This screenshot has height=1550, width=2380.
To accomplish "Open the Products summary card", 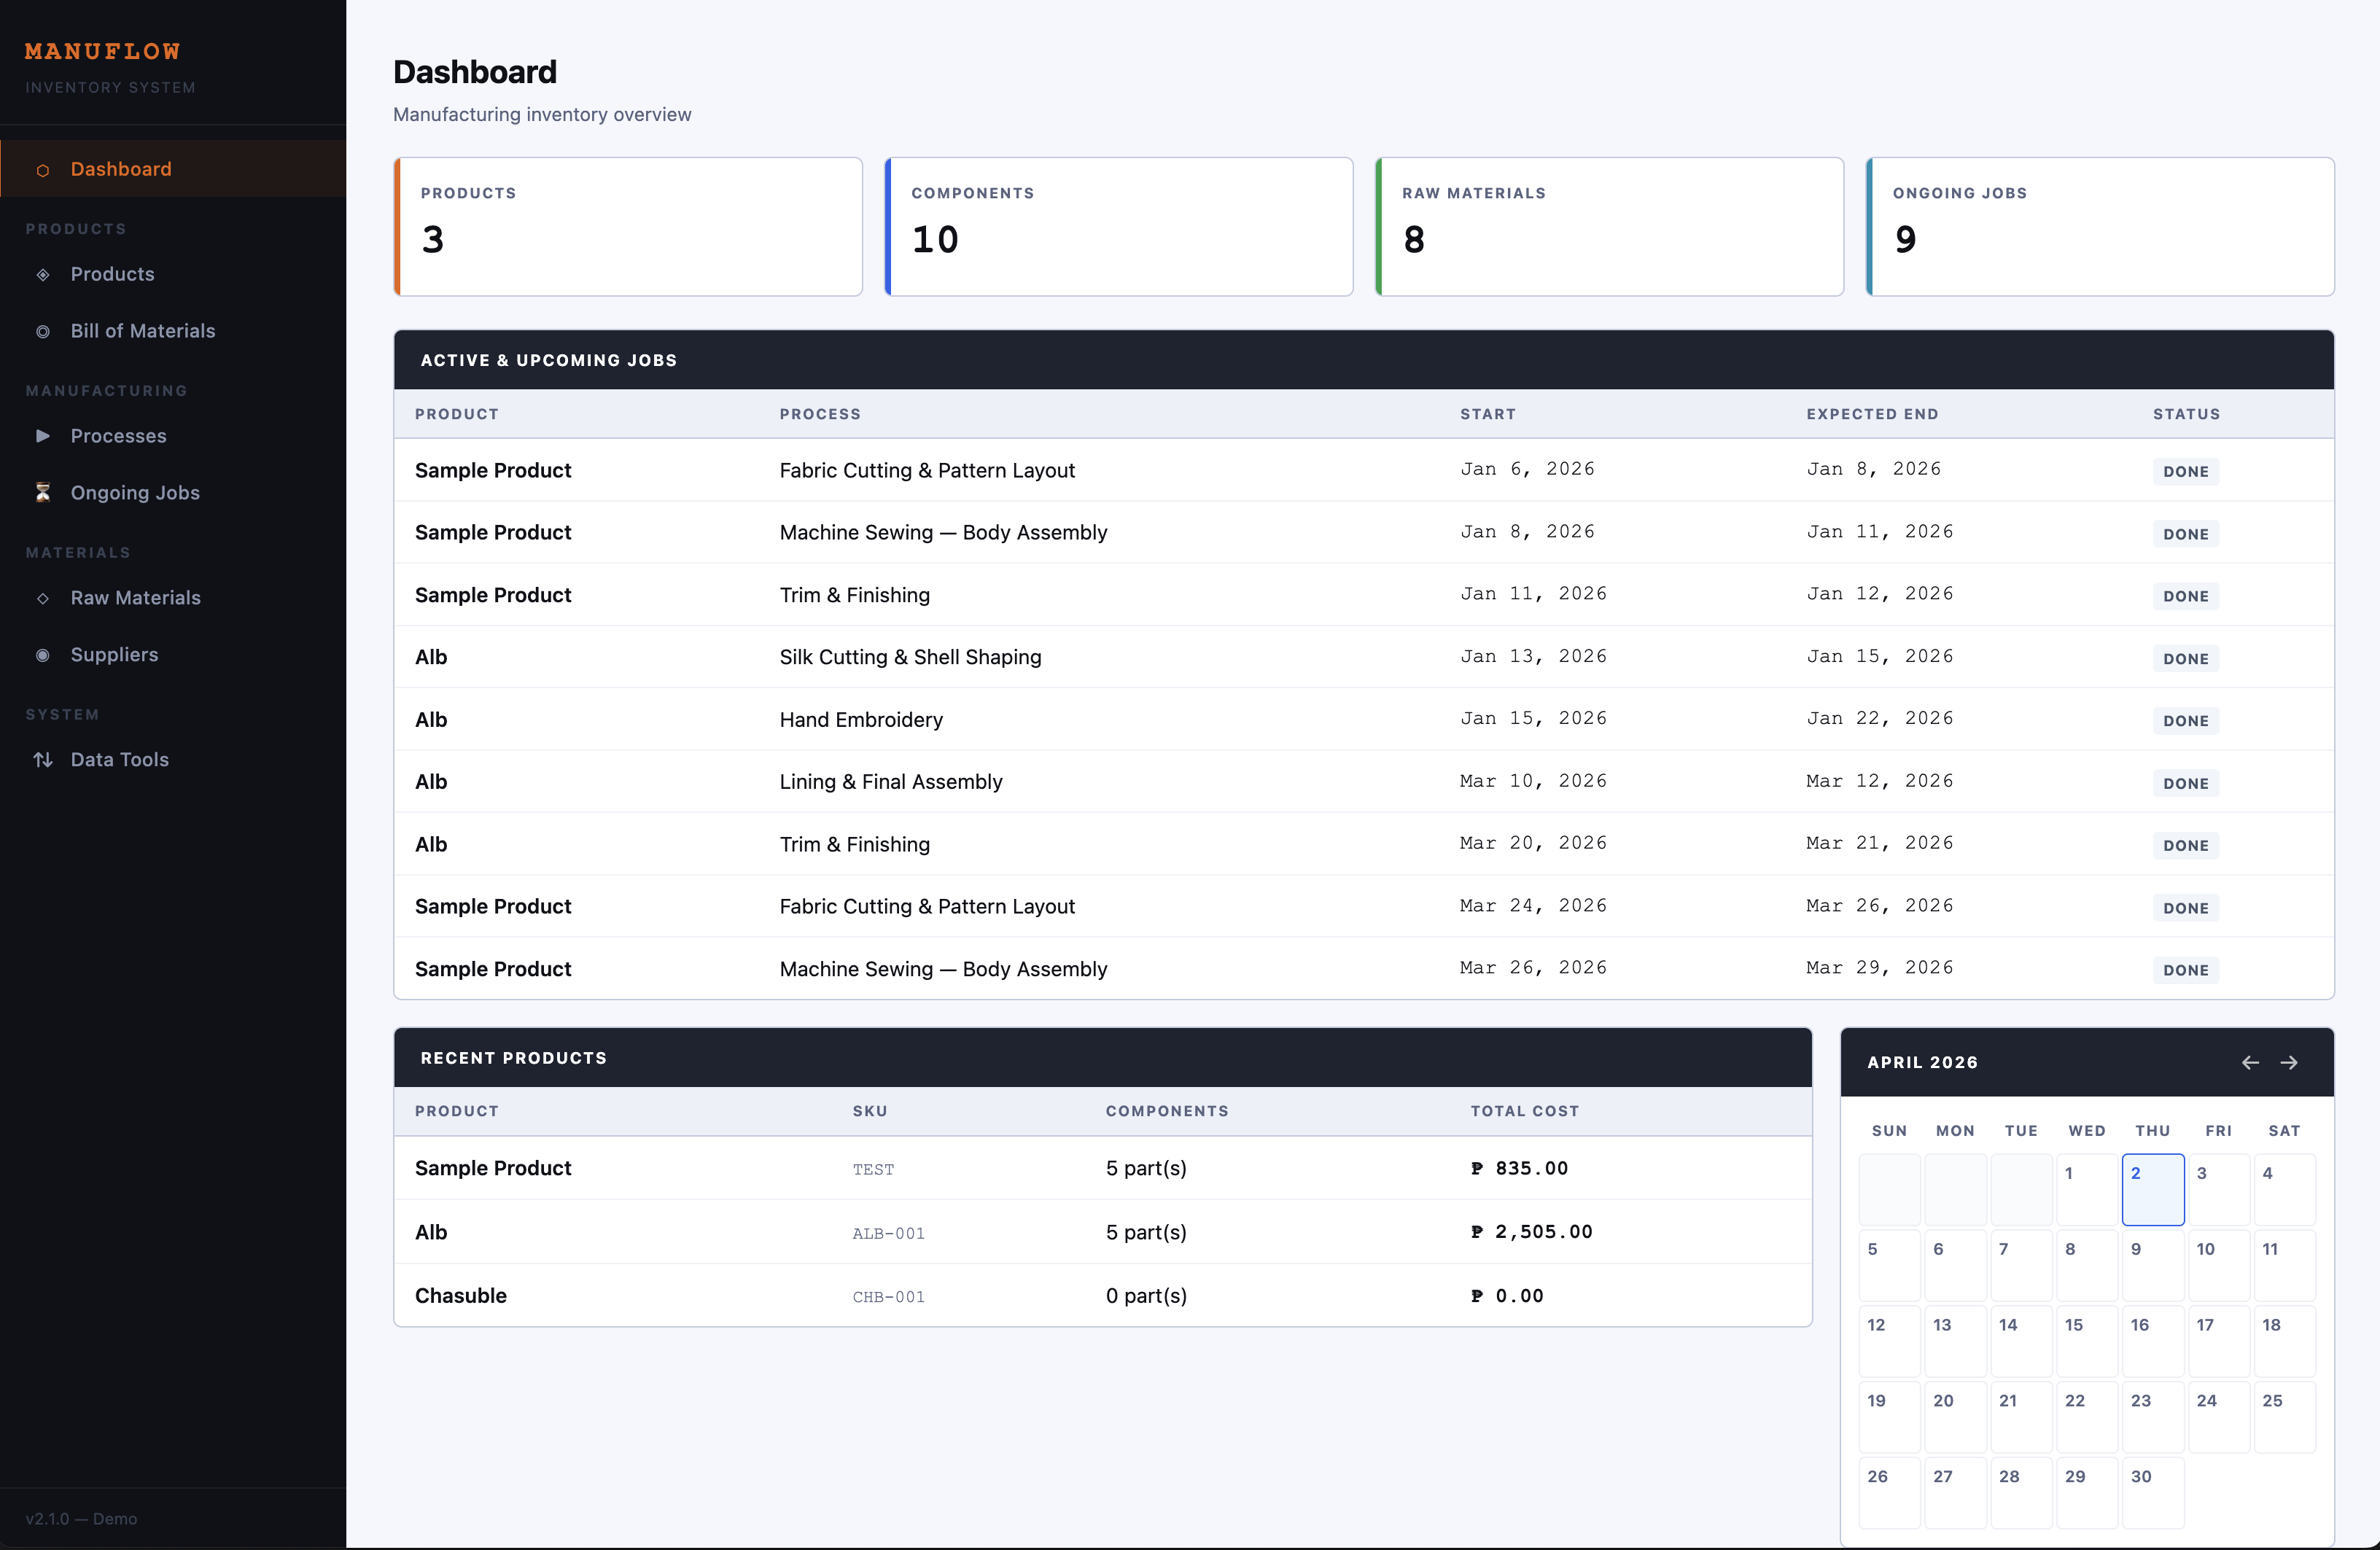I will pyautogui.click(x=628, y=226).
